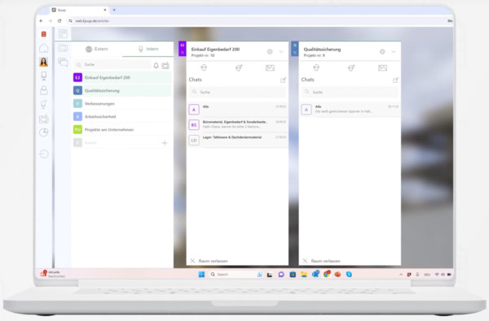489x321 pixels.
Task: Click the Suche field in room list
Action: 112,65
